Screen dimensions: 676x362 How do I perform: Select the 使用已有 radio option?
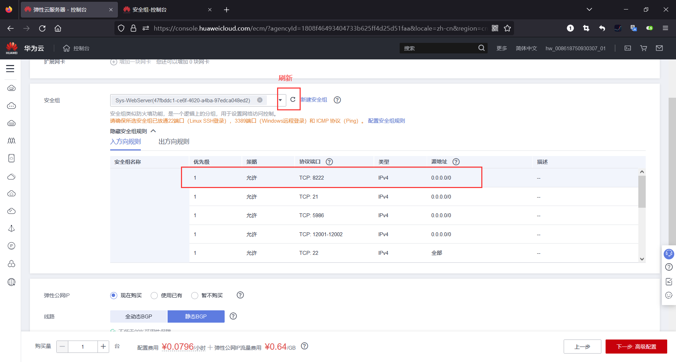(154, 296)
